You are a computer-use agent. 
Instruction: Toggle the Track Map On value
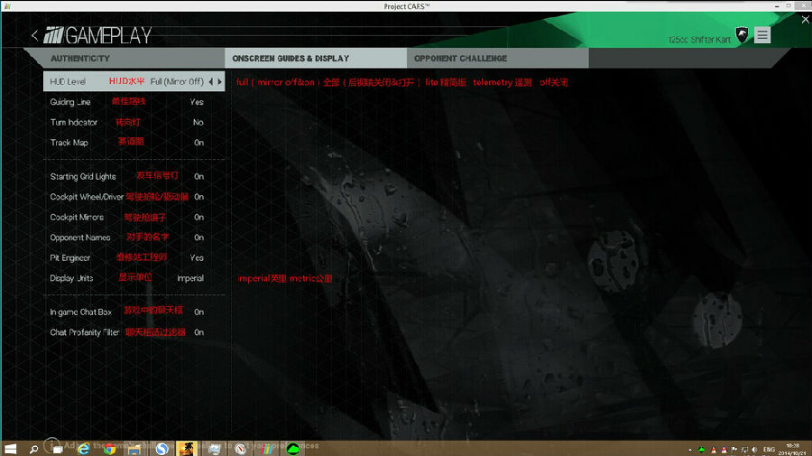198,143
